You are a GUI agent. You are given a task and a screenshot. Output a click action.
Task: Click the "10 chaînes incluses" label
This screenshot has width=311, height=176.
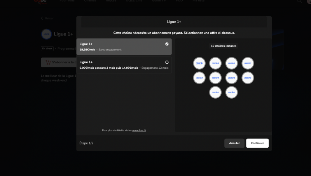tap(223, 46)
